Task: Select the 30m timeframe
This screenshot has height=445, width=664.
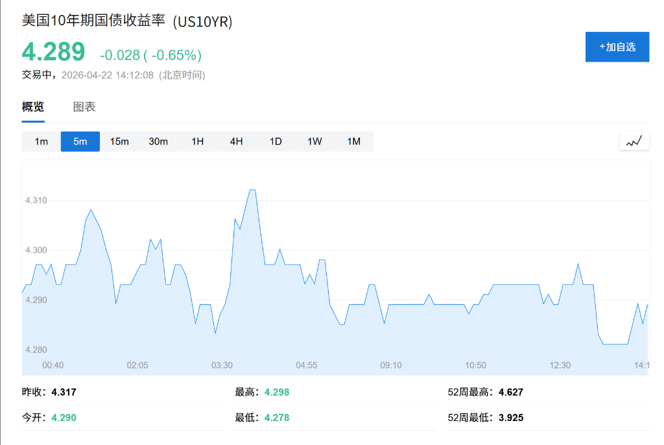Action: point(158,141)
